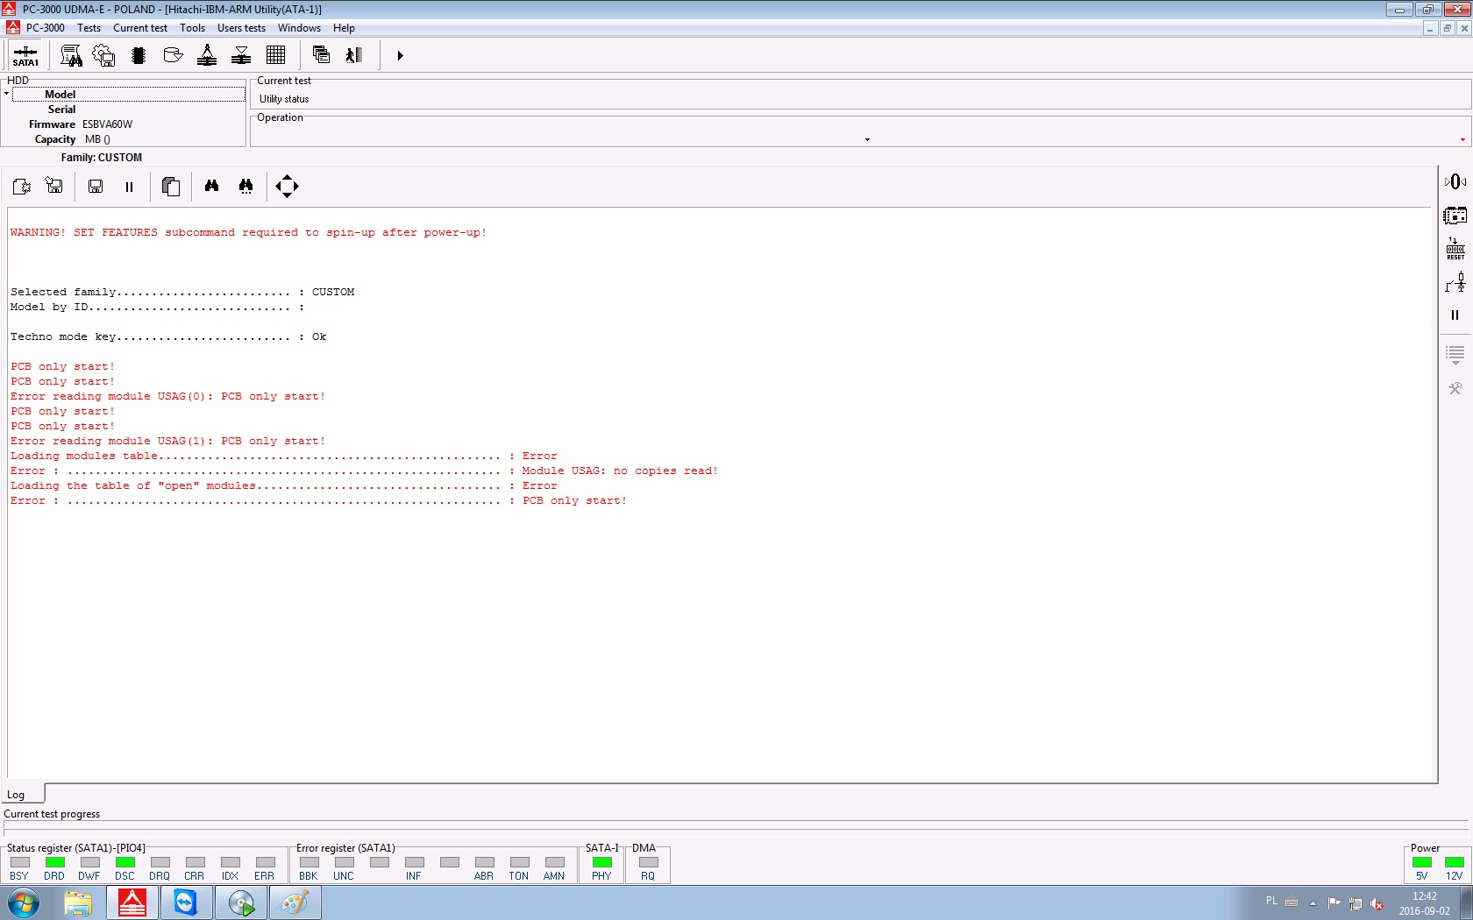Open the grid map toolbar icon
1473x920 pixels.
276,55
